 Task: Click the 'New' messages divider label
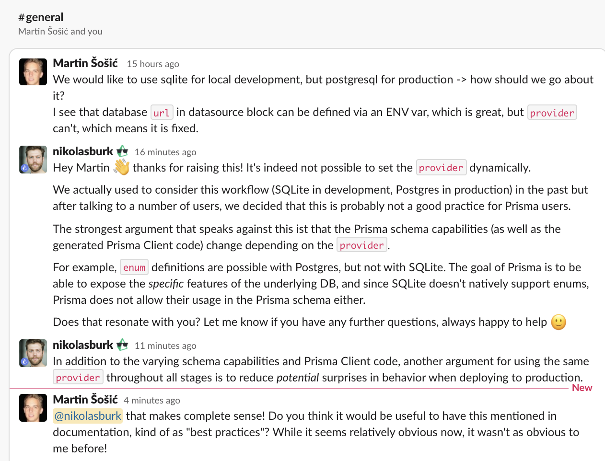click(582, 387)
